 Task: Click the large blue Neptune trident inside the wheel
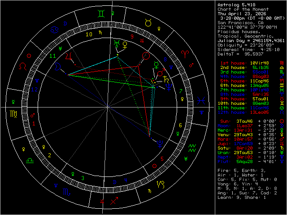(x=169, y=87)
